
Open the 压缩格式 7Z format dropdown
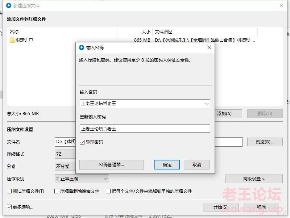click(x=65, y=154)
